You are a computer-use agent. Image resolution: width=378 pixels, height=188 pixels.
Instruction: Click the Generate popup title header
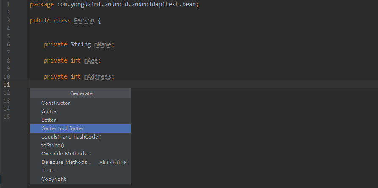pyautogui.click(x=80, y=93)
